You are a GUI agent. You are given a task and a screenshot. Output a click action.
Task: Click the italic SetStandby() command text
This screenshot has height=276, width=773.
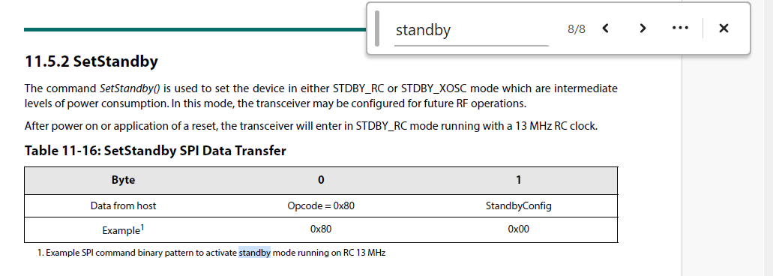tap(130, 88)
